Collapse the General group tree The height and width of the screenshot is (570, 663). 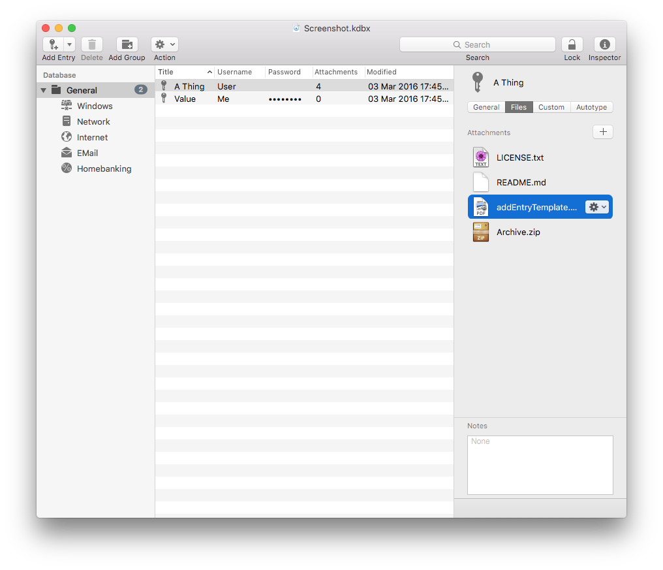(44, 90)
